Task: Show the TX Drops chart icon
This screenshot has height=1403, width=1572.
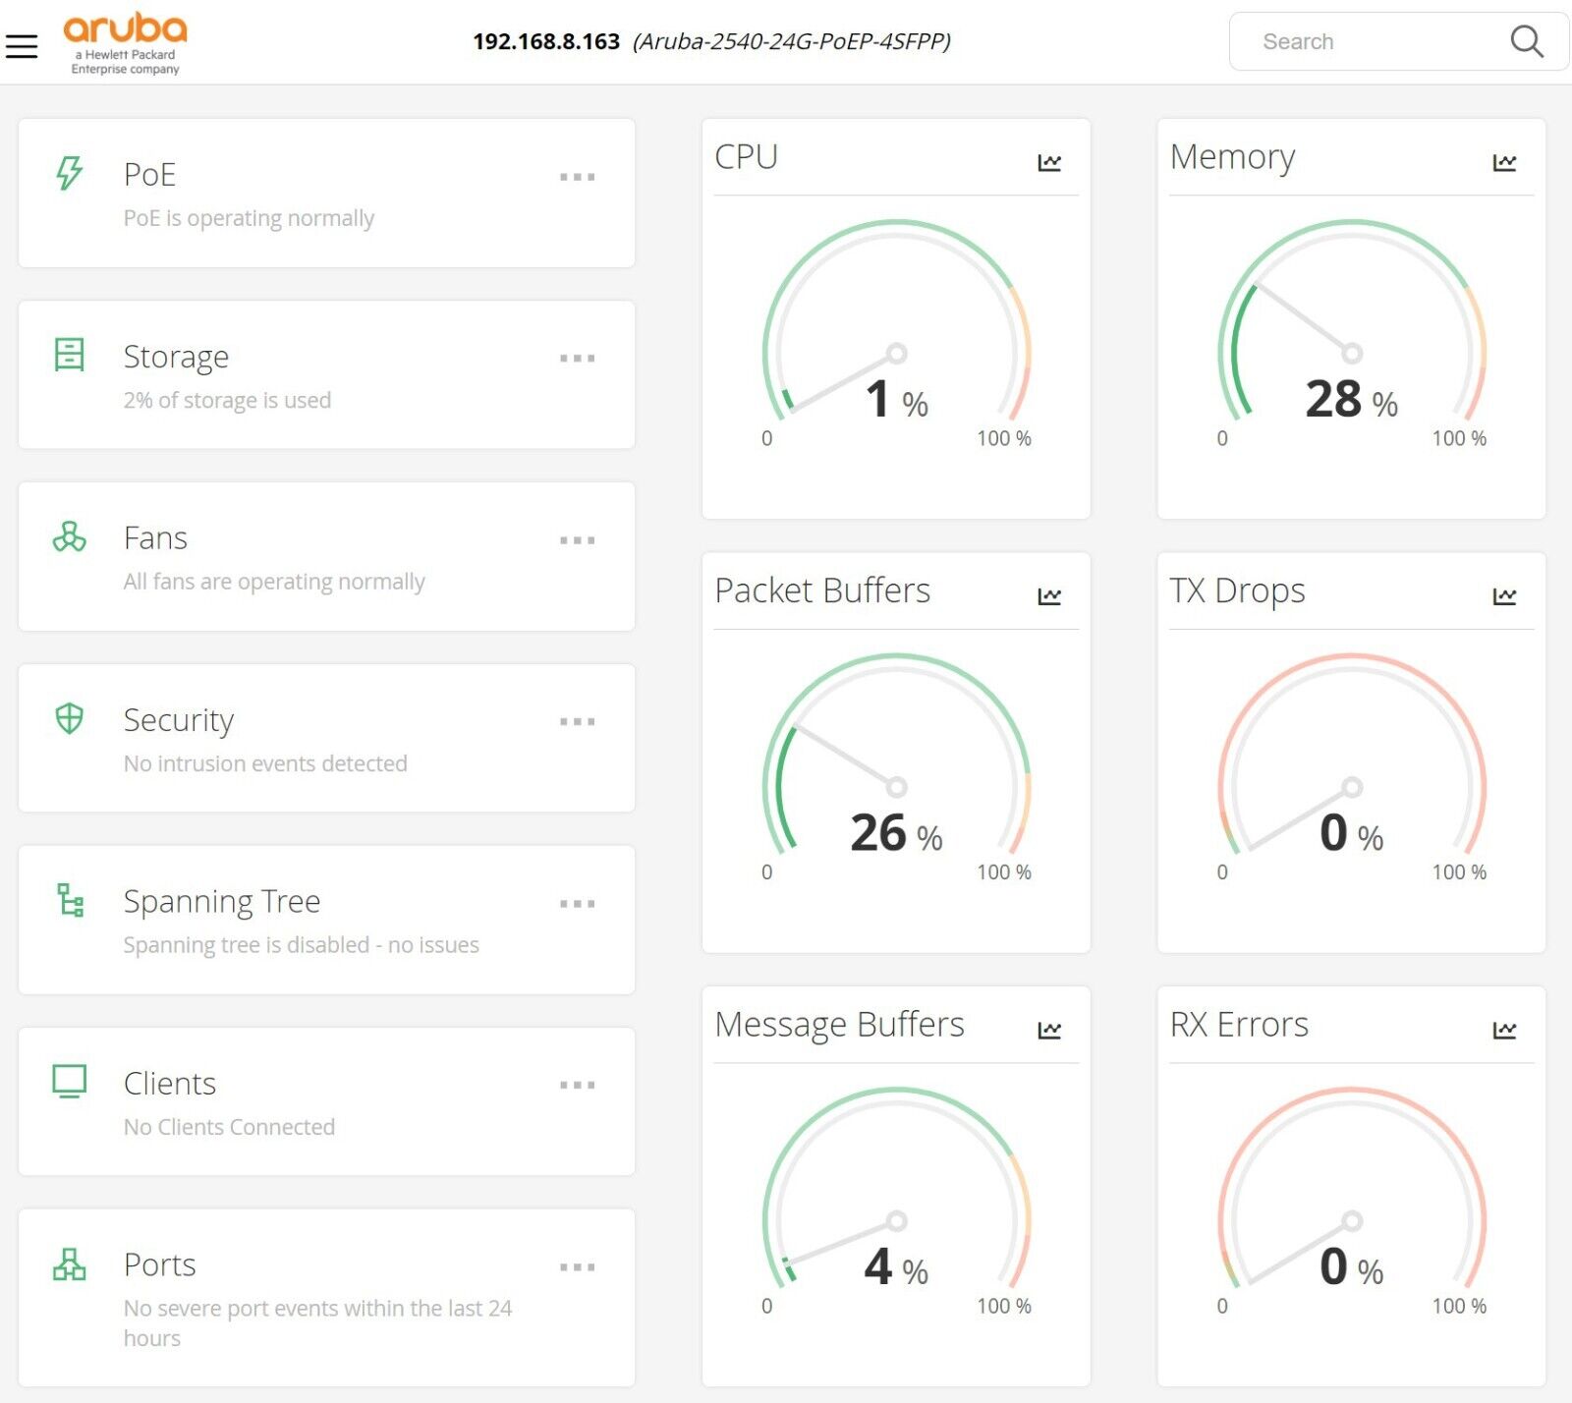Action: coord(1504,596)
